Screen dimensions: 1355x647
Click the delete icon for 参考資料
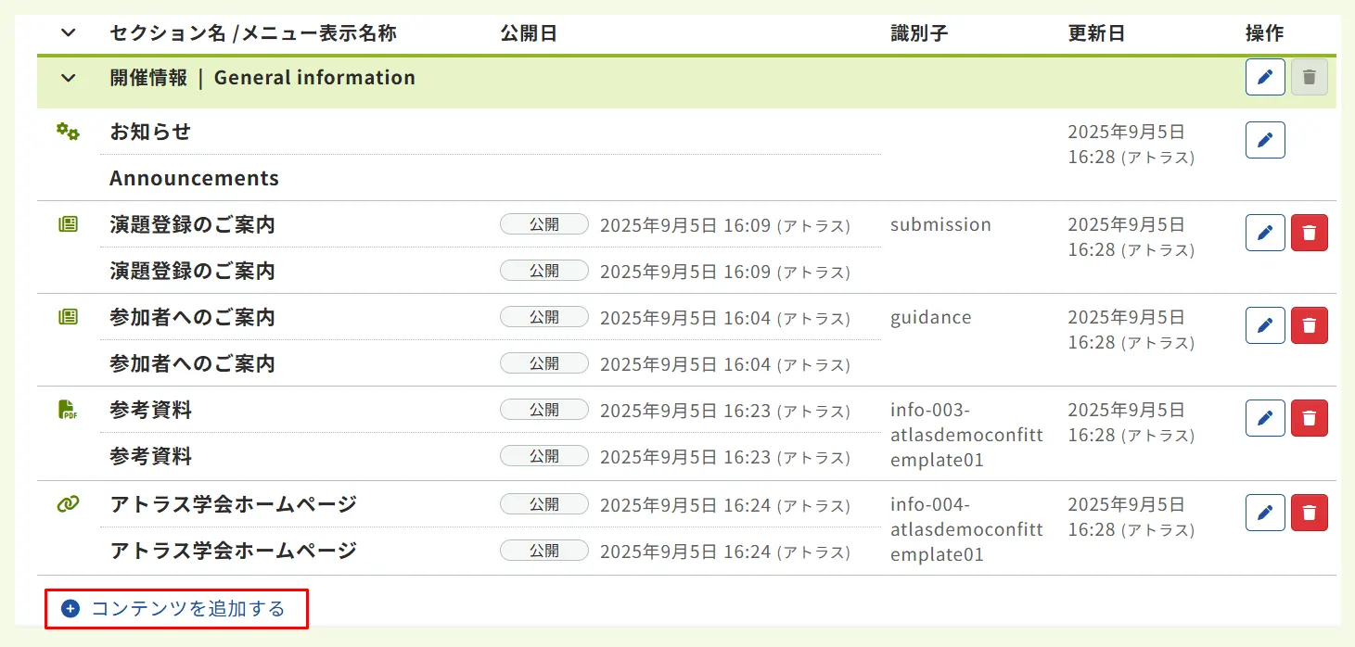click(1310, 417)
